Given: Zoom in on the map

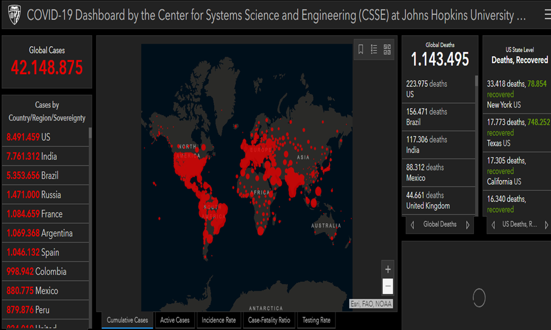Looking at the screenshot, I should pyautogui.click(x=388, y=269).
